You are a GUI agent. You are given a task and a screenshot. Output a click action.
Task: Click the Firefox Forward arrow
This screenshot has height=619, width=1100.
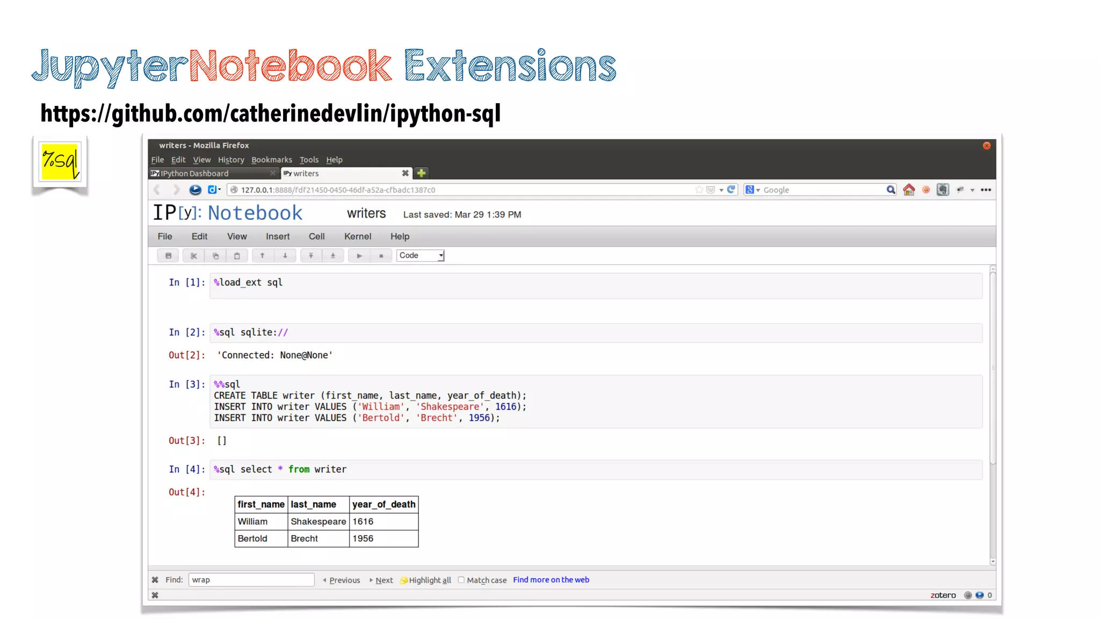[176, 190]
